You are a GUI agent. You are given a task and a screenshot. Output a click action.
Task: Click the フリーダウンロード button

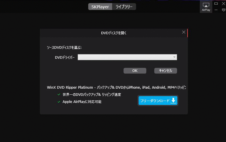pos(158,101)
